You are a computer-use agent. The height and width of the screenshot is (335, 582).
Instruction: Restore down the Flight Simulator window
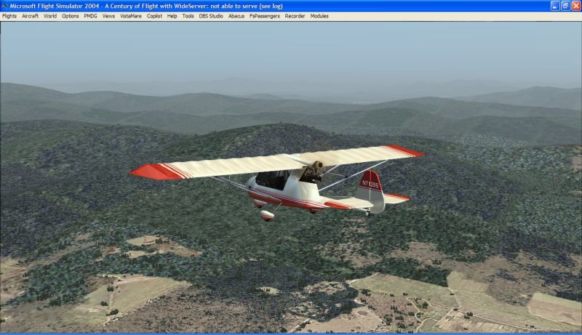point(565,6)
